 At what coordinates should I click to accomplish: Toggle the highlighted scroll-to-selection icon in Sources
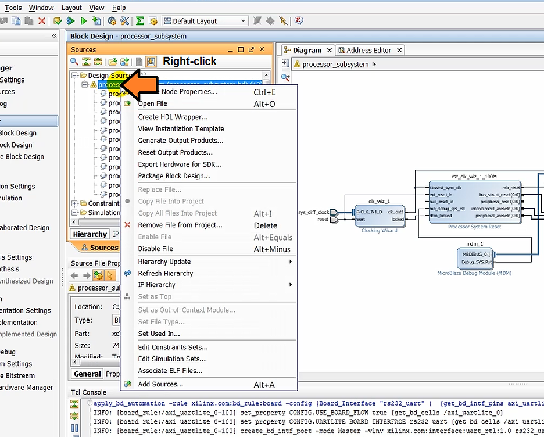[x=151, y=61]
